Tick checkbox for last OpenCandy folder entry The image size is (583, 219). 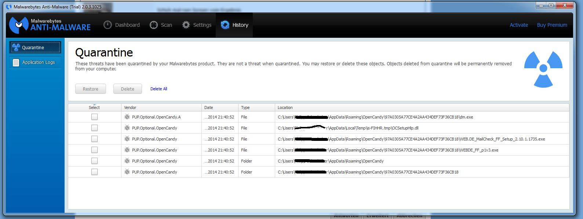click(94, 172)
